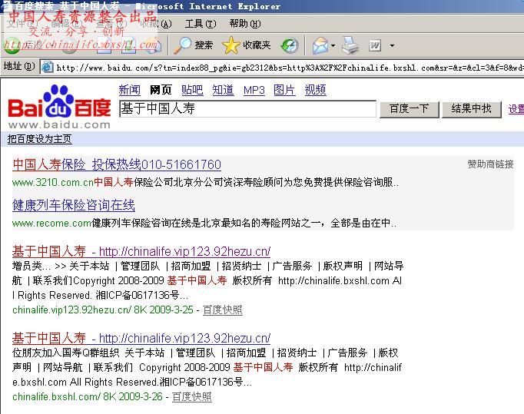The image size is (524, 414).
Task: Open the Favorites star icon in the toolbar
Action: coord(231,45)
